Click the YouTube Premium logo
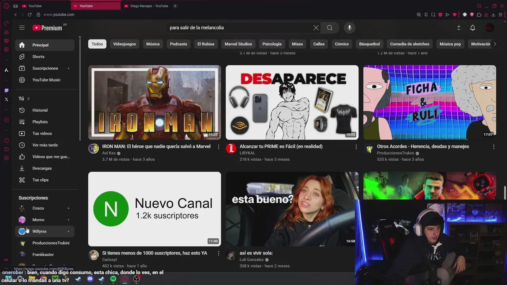Image resolution: width=507 pixels, height=285 pixels. pyautogui.click(x=48, y=28)
